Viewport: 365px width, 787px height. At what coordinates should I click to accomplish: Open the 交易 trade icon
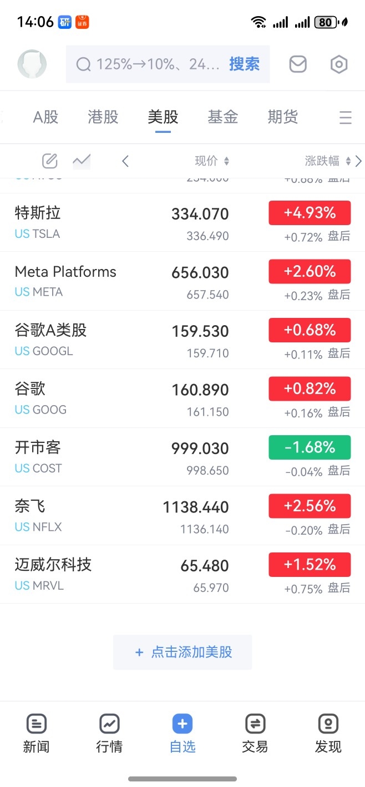tap(255, 724)
